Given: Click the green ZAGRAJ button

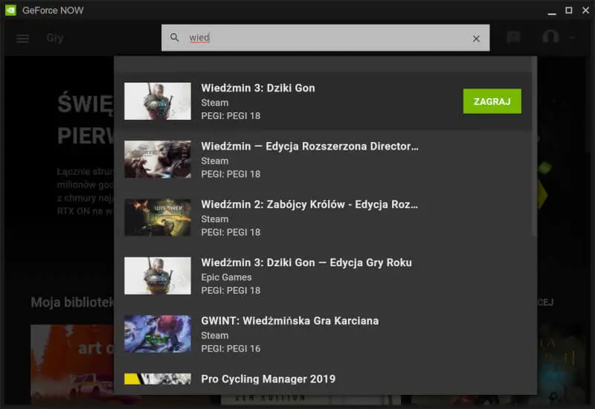Looking at the screenshot, I should click(492, 101).
